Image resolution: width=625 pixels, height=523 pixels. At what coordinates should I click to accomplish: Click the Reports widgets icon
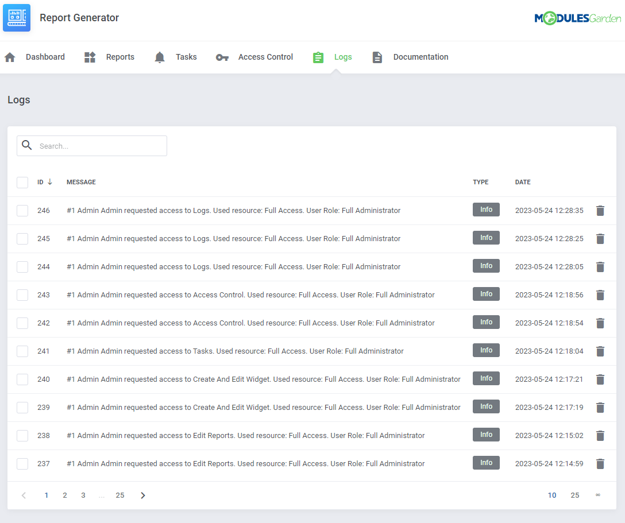click(x=90, y=57)
